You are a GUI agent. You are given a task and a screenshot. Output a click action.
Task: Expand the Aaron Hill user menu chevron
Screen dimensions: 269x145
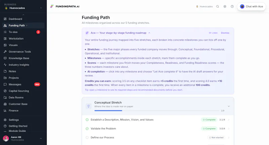click(x=41, y=139)
